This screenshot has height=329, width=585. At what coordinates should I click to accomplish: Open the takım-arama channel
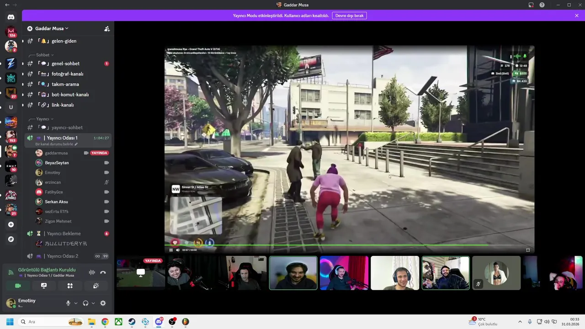coord(68,84)
